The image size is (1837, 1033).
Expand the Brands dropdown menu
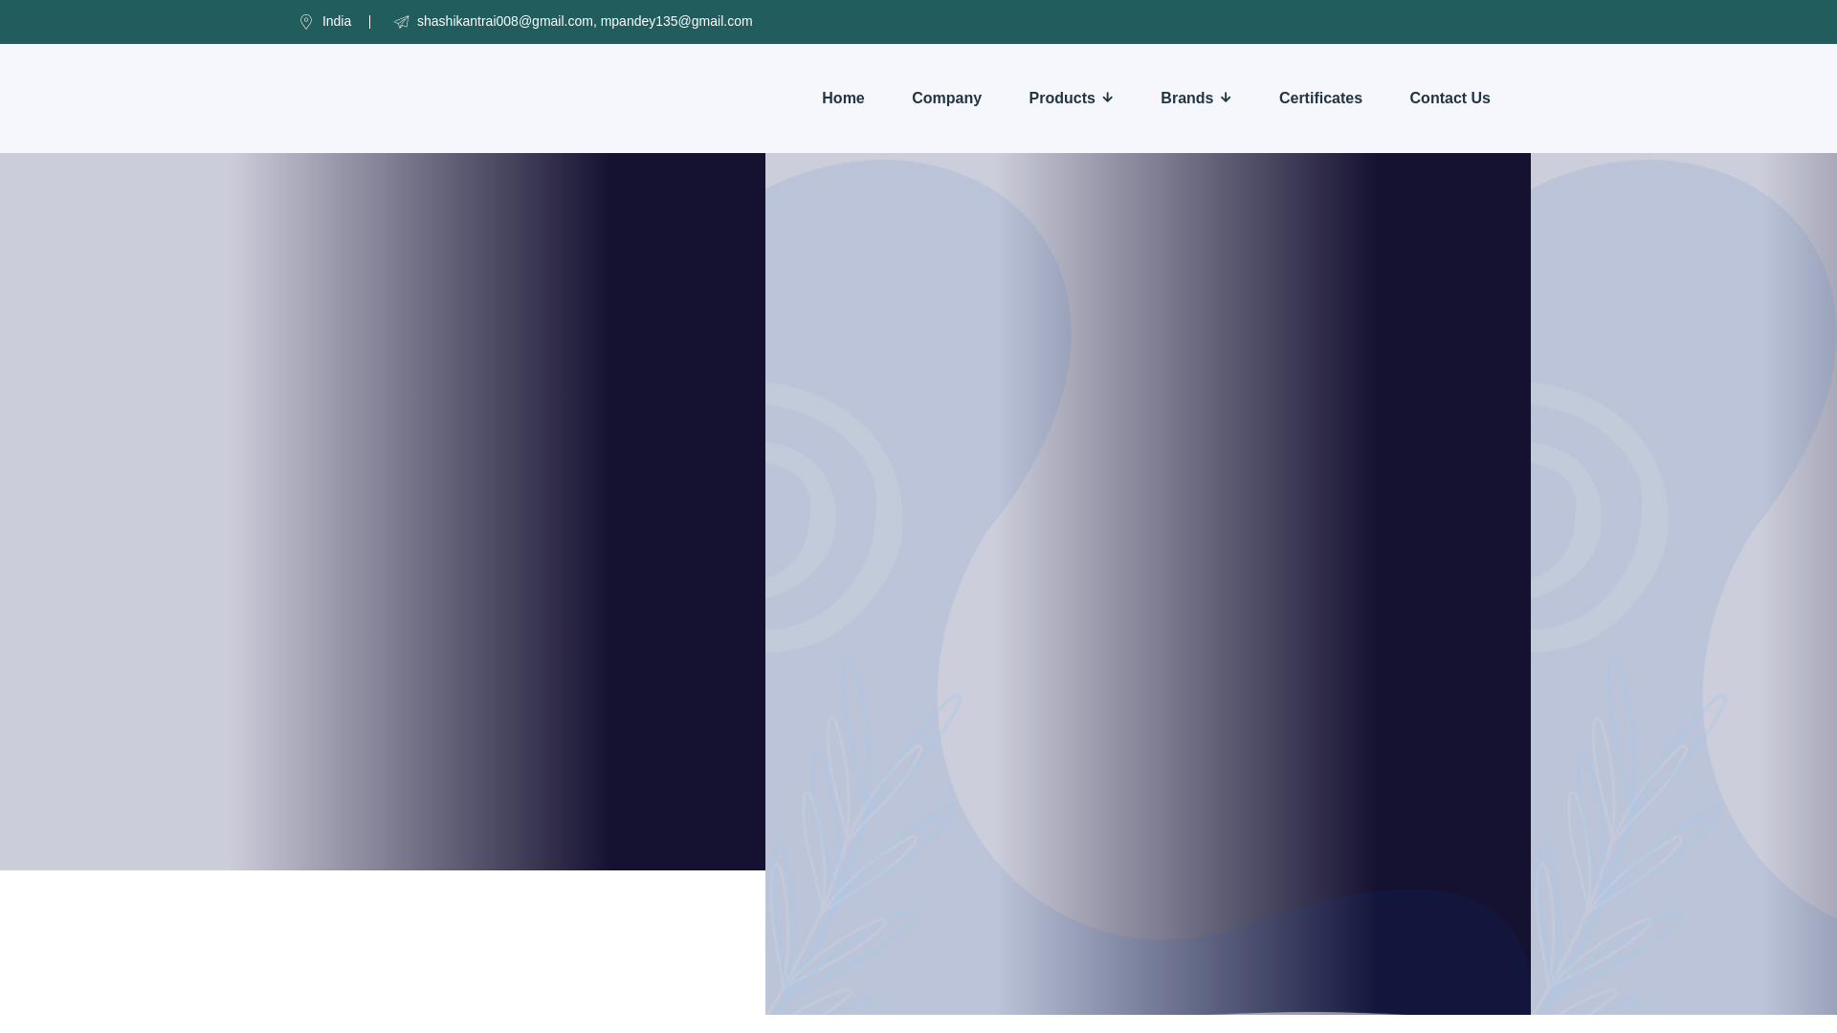click(x=1186, y=99)
